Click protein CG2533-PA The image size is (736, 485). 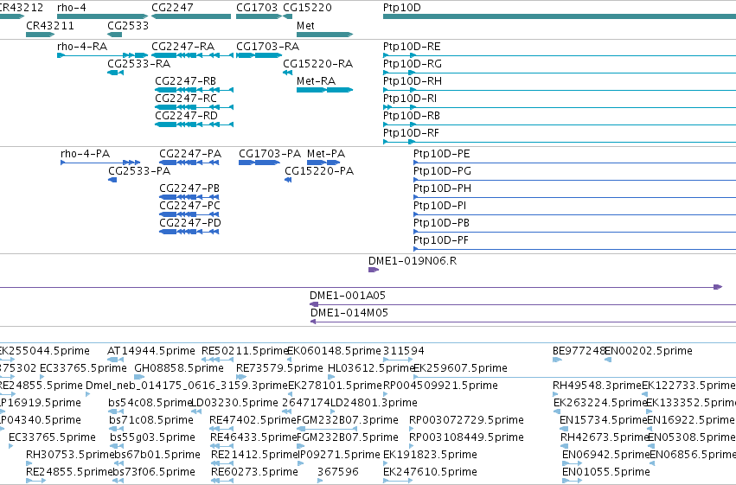[112, 180]
